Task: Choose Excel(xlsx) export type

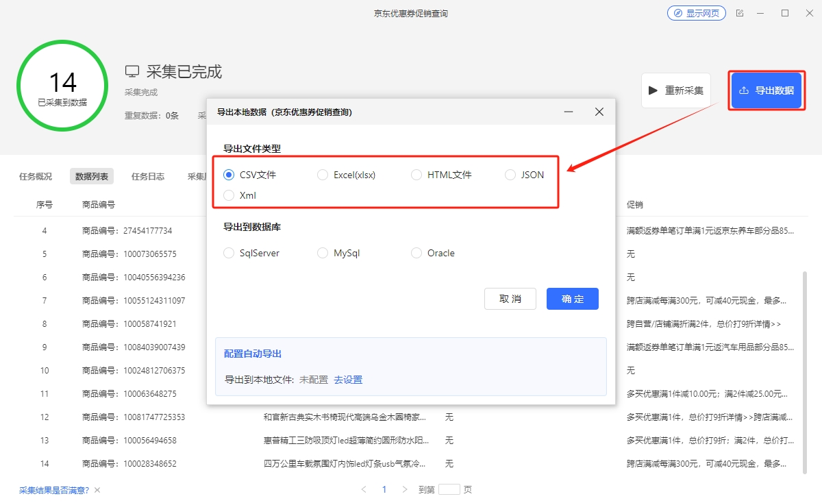Action: [x=323, y=175]
